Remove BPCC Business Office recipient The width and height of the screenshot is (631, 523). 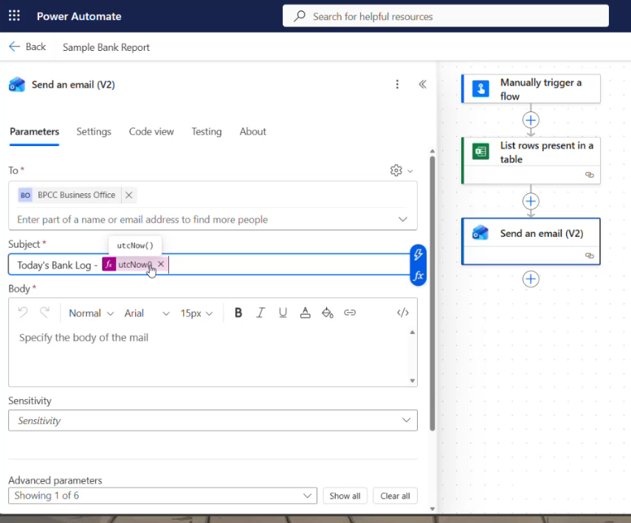(x=128, y=195)
